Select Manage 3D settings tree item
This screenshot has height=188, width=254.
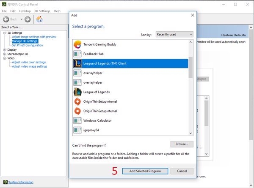click(25, 41)
